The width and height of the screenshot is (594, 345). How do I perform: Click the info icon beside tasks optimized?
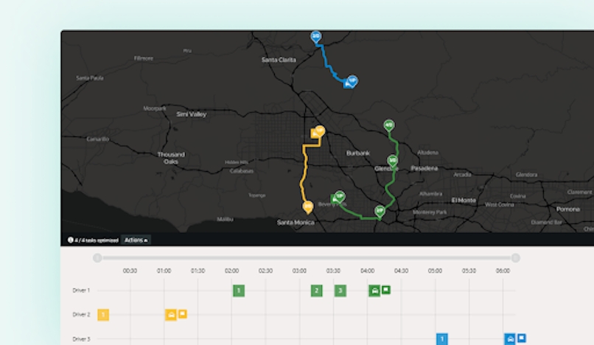click(x=71, y=240)
